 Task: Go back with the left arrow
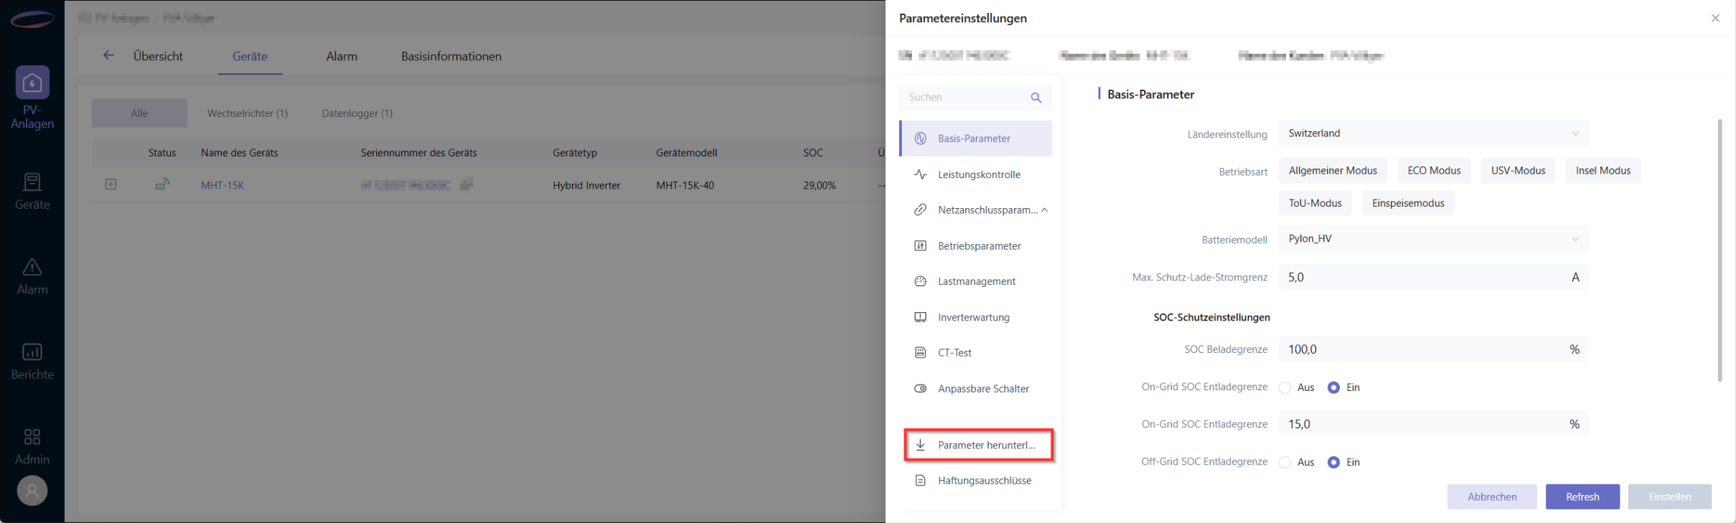pyautogui.click(x=108, y=55)
